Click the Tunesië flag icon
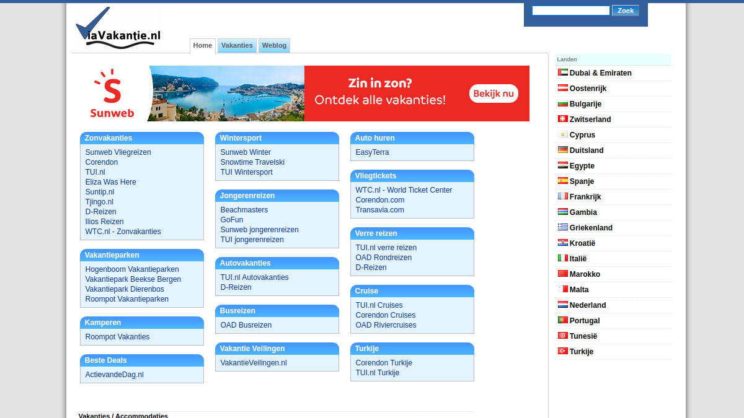Viewport: 744px width, 418px height. 562,336
